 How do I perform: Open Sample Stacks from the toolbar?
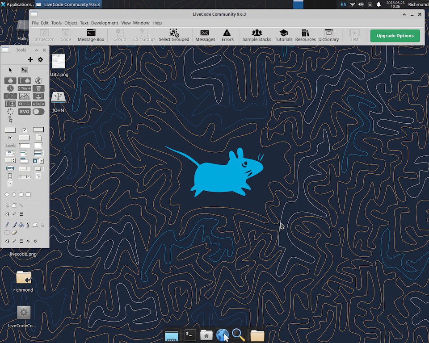[x=257, y=35]
